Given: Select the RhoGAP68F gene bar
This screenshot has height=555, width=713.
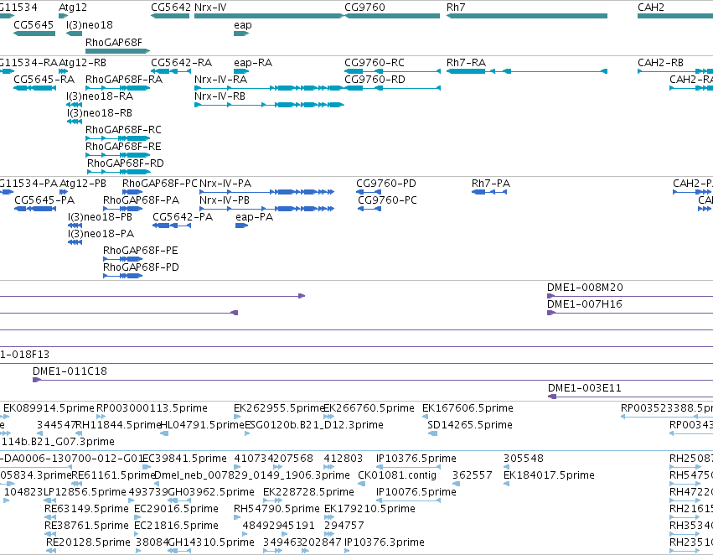Looking at the screenshot, I should [117, 51].
